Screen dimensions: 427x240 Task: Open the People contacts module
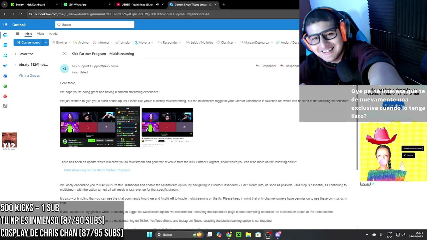pyautogui.click(x=5, y=55)
